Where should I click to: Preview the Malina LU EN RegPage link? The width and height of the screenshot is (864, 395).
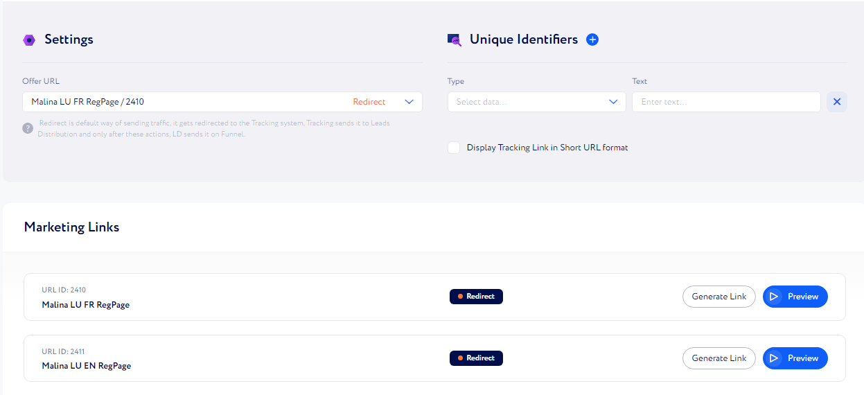[x=795, y=358]
